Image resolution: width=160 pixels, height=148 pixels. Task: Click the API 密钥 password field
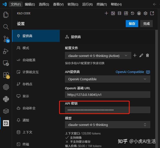107,110
